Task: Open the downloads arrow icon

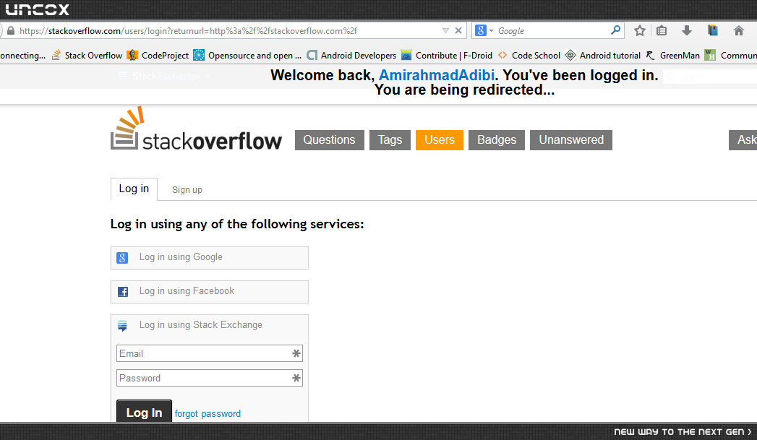Action: [x=687, y=31]
